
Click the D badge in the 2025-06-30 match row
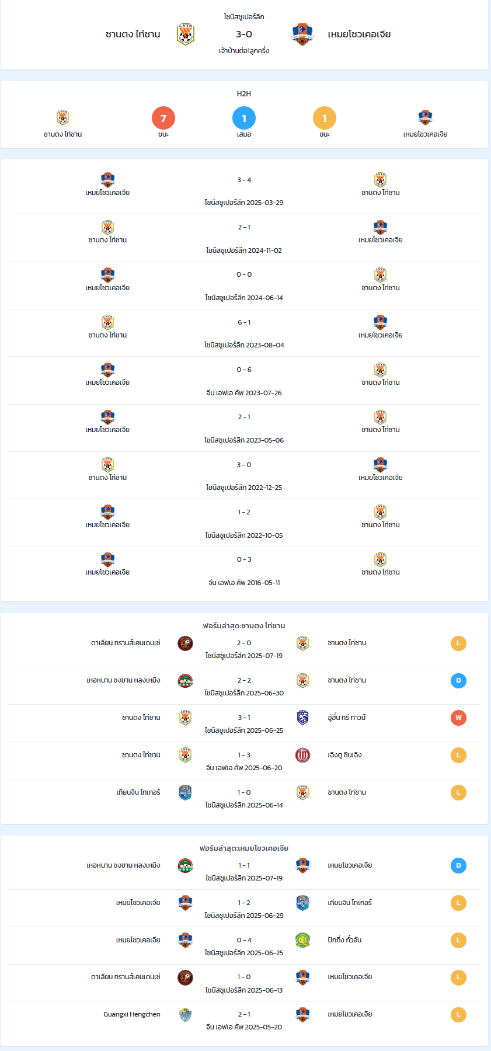[x=458, y=680]
